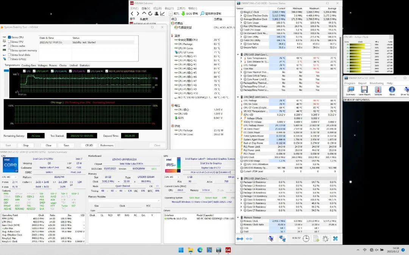This screenshot has height=255, width=409.
Task: Switch to the Cooling Fans tab
Action: click(29, 65)
